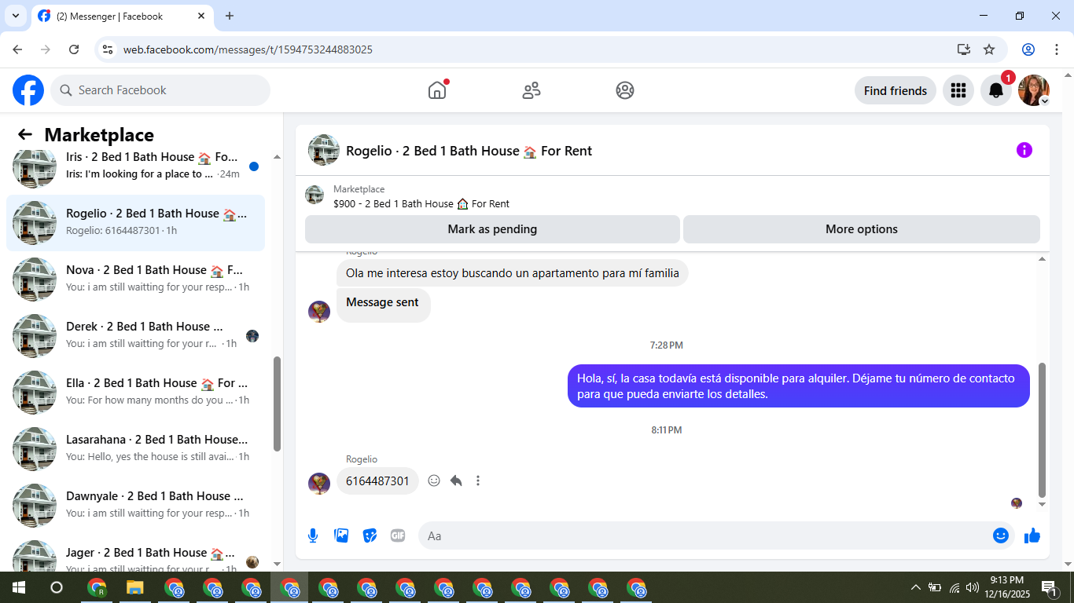1074x603 pixels.
Task: Open conversation information purple icon
Action: [x=1024, y=150]
